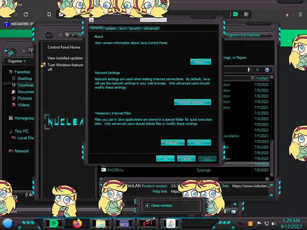This screenshot has height=230, width=307.
Task: Click the Start orb button
Action: [x=7, y=224]
